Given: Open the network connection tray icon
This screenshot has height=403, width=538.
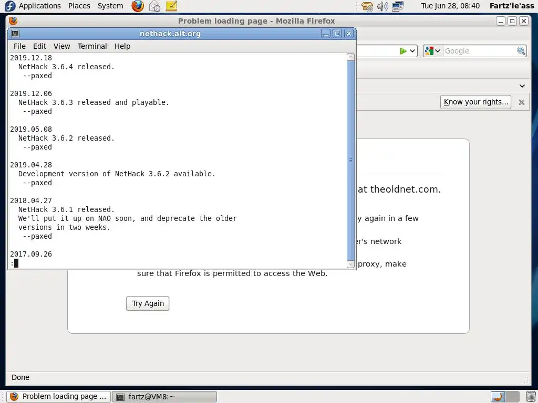Looking at the screenshot, I should click(398, 6).
